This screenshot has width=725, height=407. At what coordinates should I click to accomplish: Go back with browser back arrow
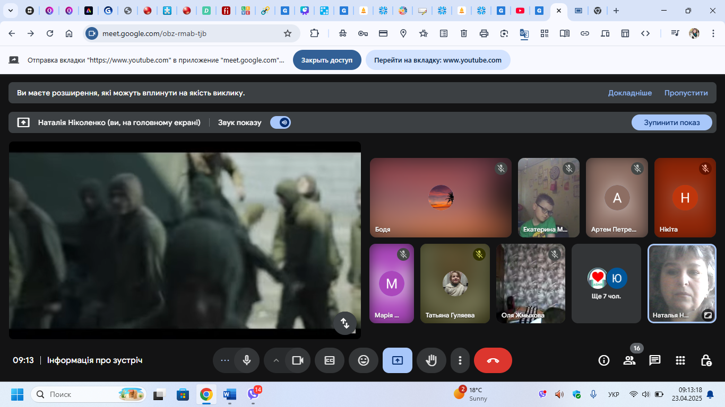coord(12,33)
